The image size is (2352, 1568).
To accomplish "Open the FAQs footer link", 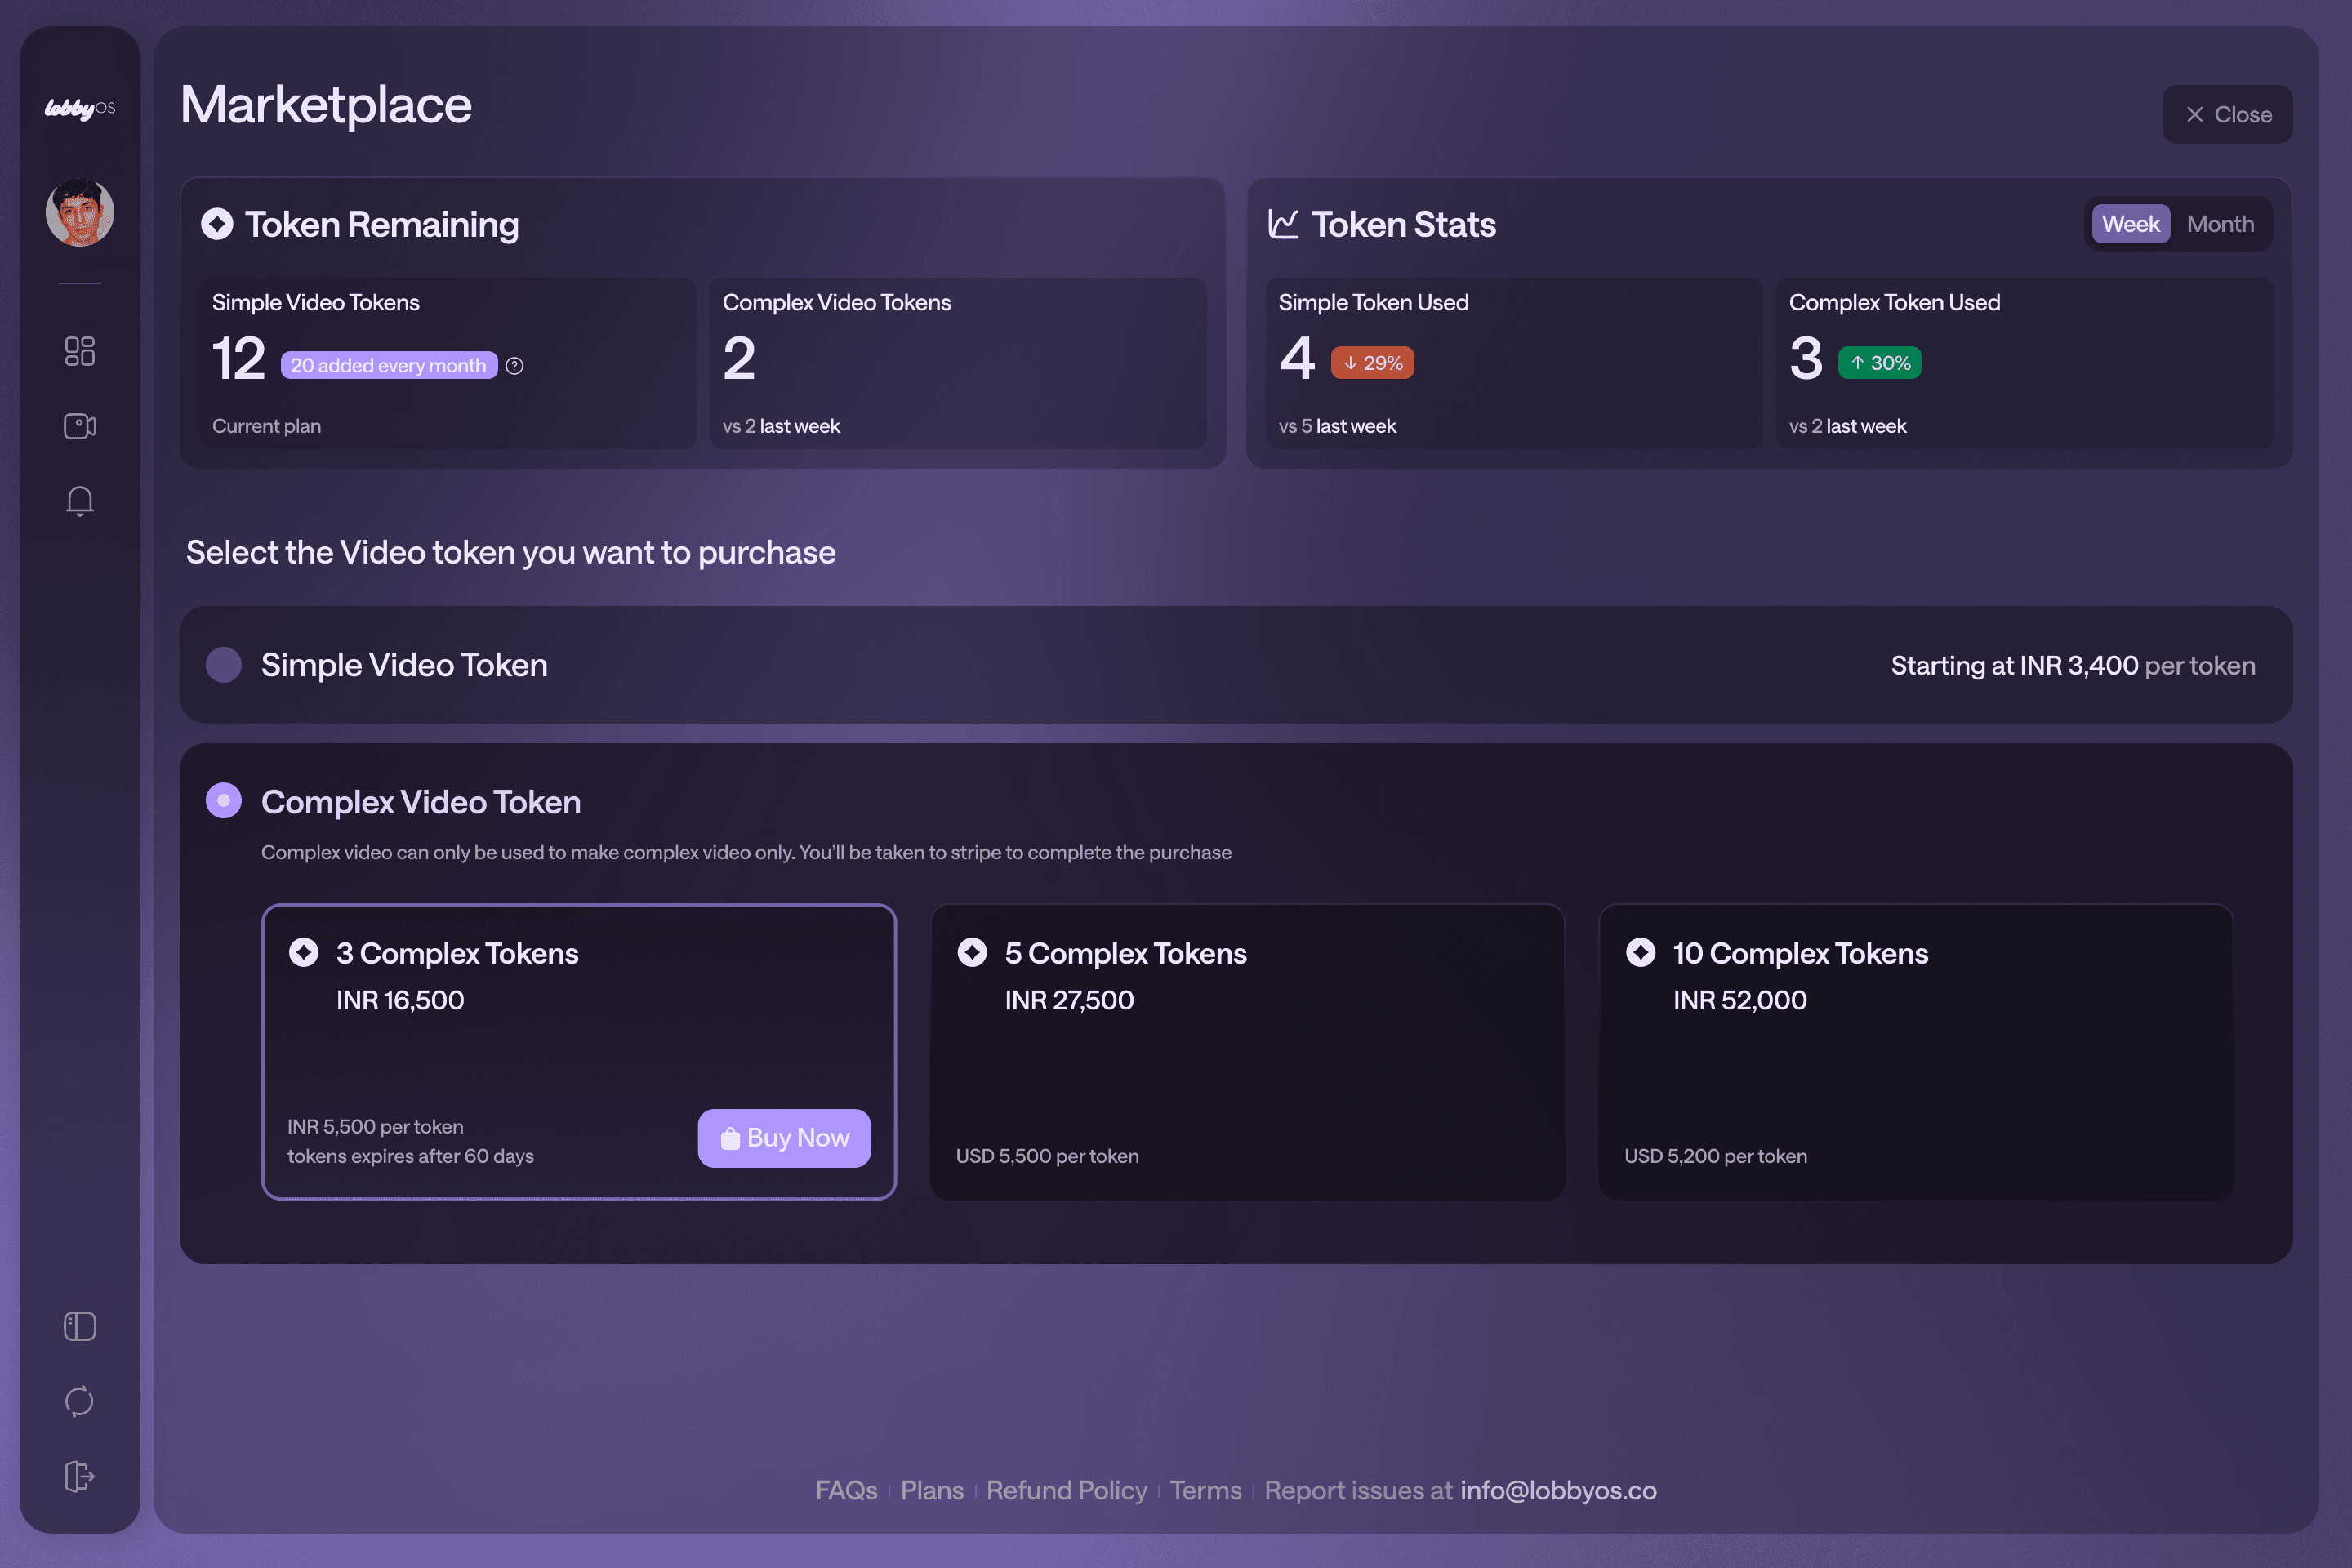I will click(x=846, y=1490).
